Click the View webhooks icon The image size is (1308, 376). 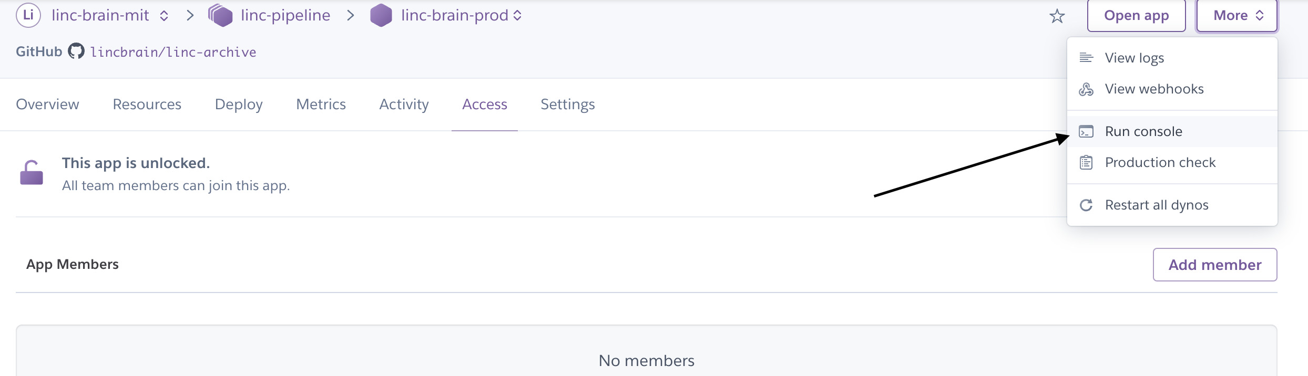[1085, 88]
